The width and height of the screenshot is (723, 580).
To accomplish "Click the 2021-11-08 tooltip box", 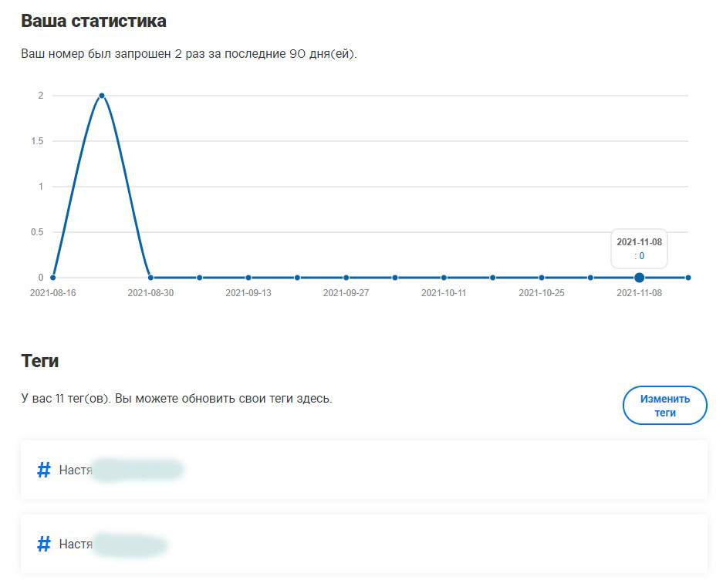I will (639, 248).
